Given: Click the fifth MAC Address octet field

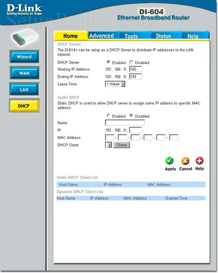Looking at the screenshot, I should (x=161, y=137).
